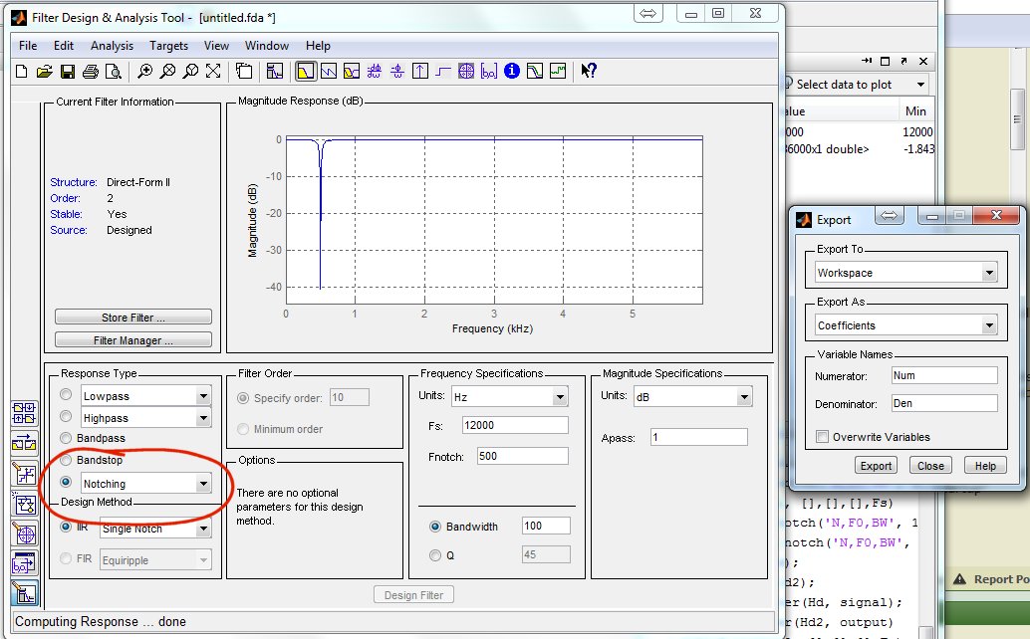Click the Save diskette icon in toolbar

(x=68, y=71)
